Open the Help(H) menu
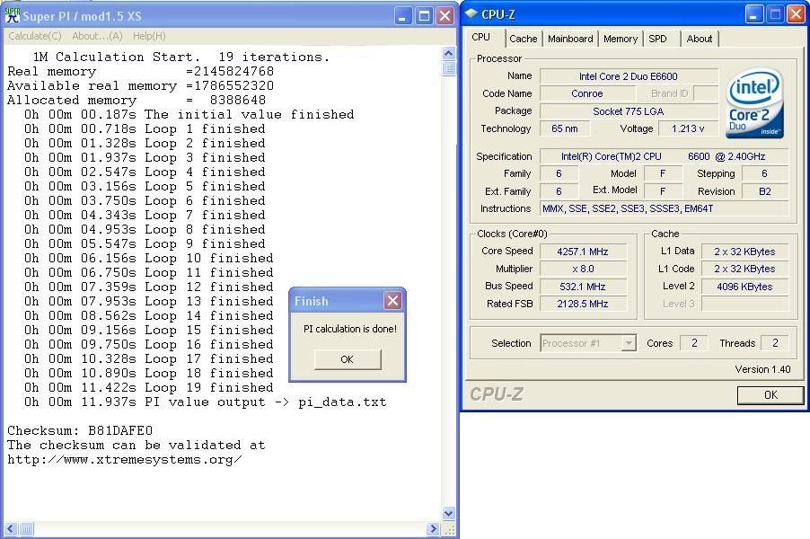Image resolution: width=810 pixels, height=539 pixels. [149, 36]
